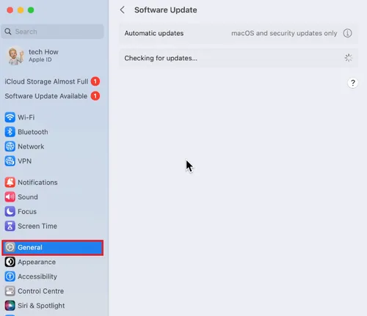
Task: Click the Accessibility icon
Action: [x=10, y=276]
